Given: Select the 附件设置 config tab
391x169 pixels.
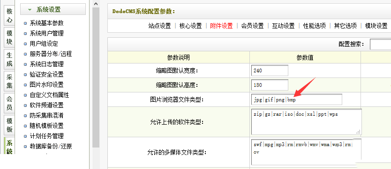Looking at the screenshot, I should pos(221,26).
